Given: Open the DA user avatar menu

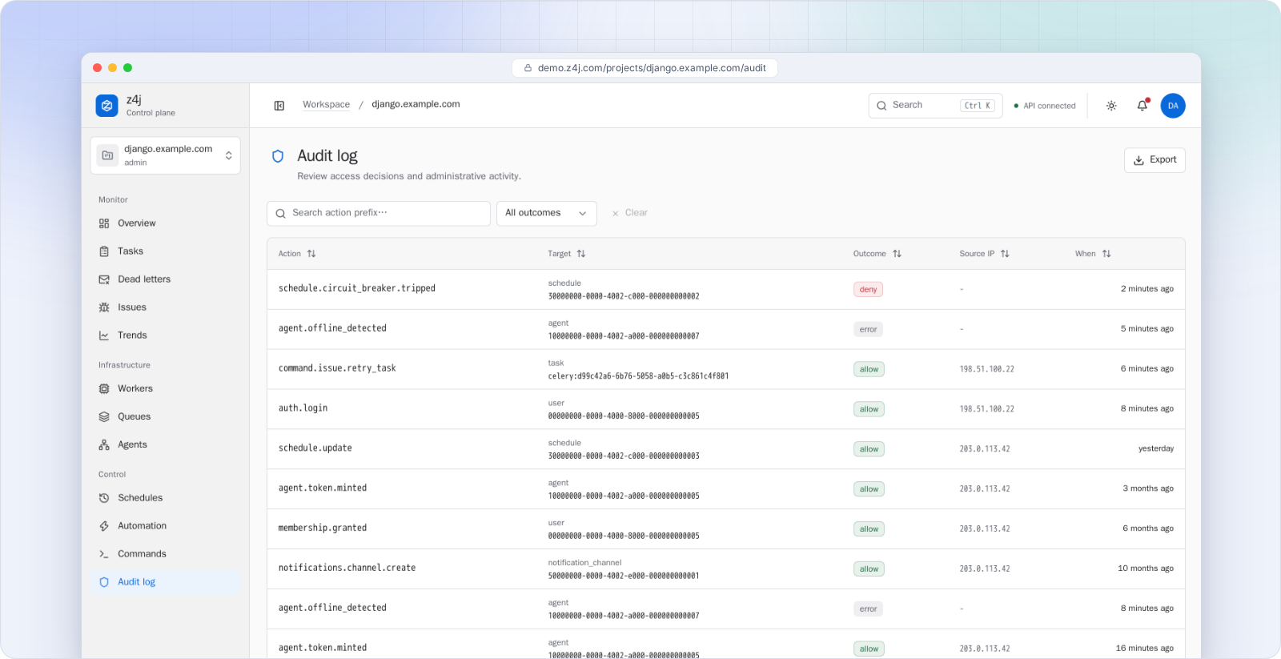Looking at the screenshot, I should coord(1173,106).
